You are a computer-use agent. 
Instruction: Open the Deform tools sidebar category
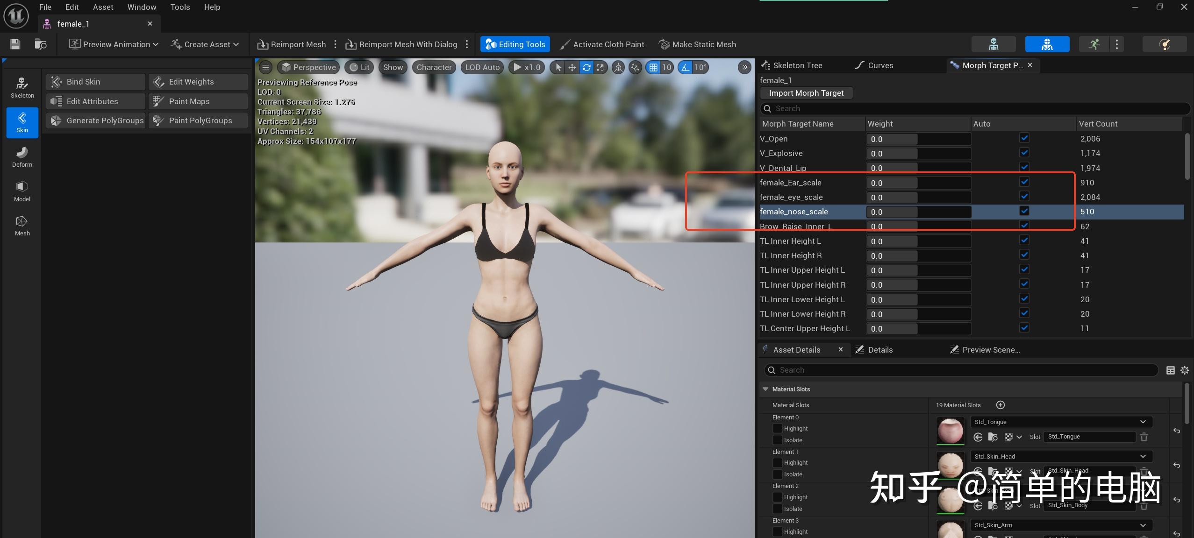22,156
